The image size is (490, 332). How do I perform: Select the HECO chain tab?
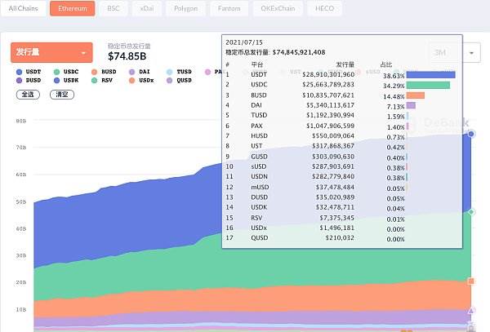(324, 8)
